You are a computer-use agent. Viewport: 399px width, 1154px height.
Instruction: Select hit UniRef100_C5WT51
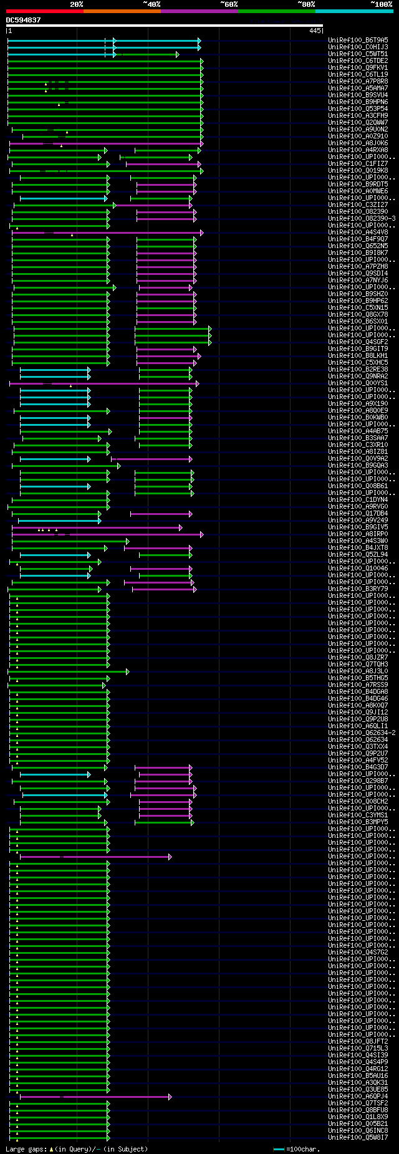click(358, 54)
